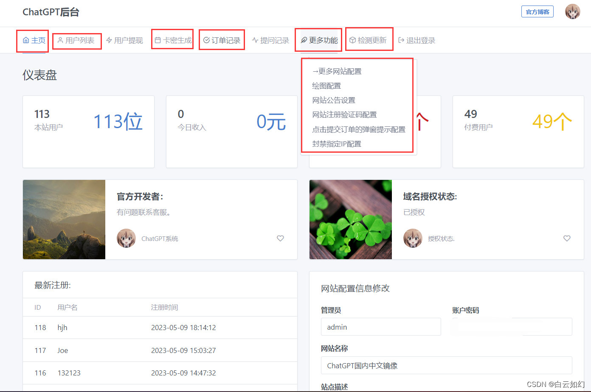Click the avatar next to ChatGPT系统

pyautogui.click(x=127, y=238)
